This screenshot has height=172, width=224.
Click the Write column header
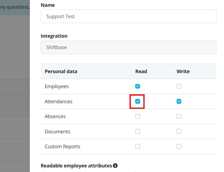pos(183,72)
